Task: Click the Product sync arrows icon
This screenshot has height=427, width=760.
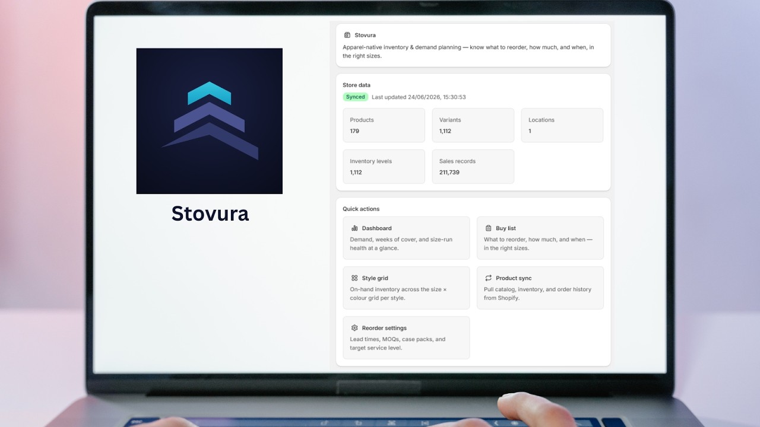Action: [x=488, y=278]
